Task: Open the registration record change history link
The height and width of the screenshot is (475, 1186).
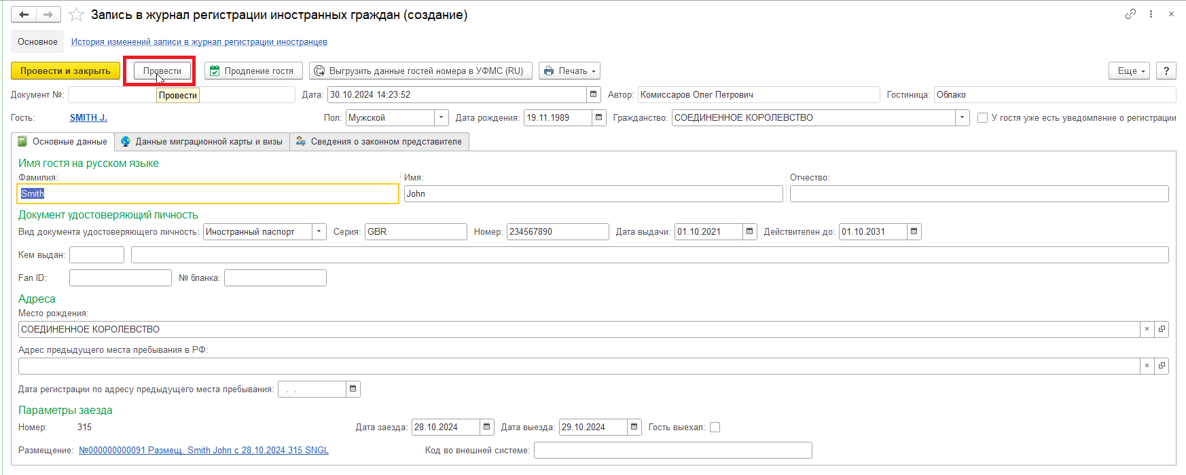Action: coord(199,41)
